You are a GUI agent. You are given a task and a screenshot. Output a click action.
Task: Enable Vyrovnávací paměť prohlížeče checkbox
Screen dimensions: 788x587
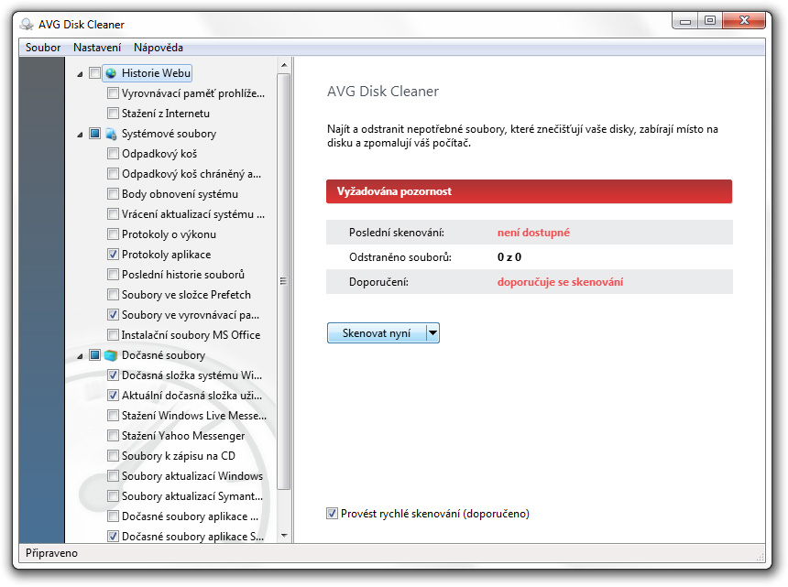113,93
